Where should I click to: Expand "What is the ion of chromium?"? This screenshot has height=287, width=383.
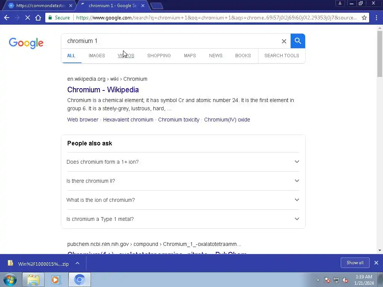pos(183,200)
